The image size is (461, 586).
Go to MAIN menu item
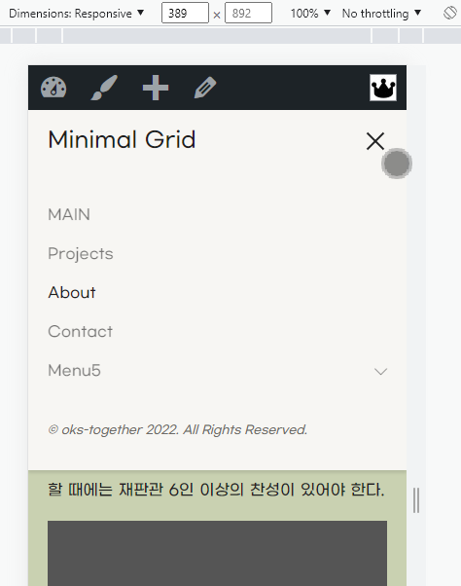pyautogui.click(x=69, y=214)
